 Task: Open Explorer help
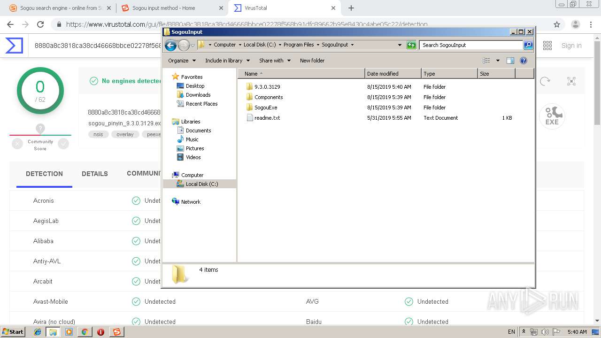point(524,61)
